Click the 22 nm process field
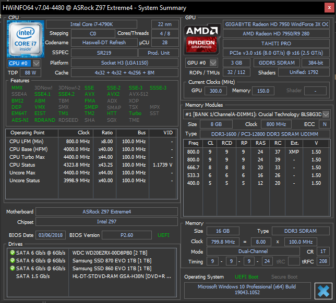 click(x=165, y=24)
